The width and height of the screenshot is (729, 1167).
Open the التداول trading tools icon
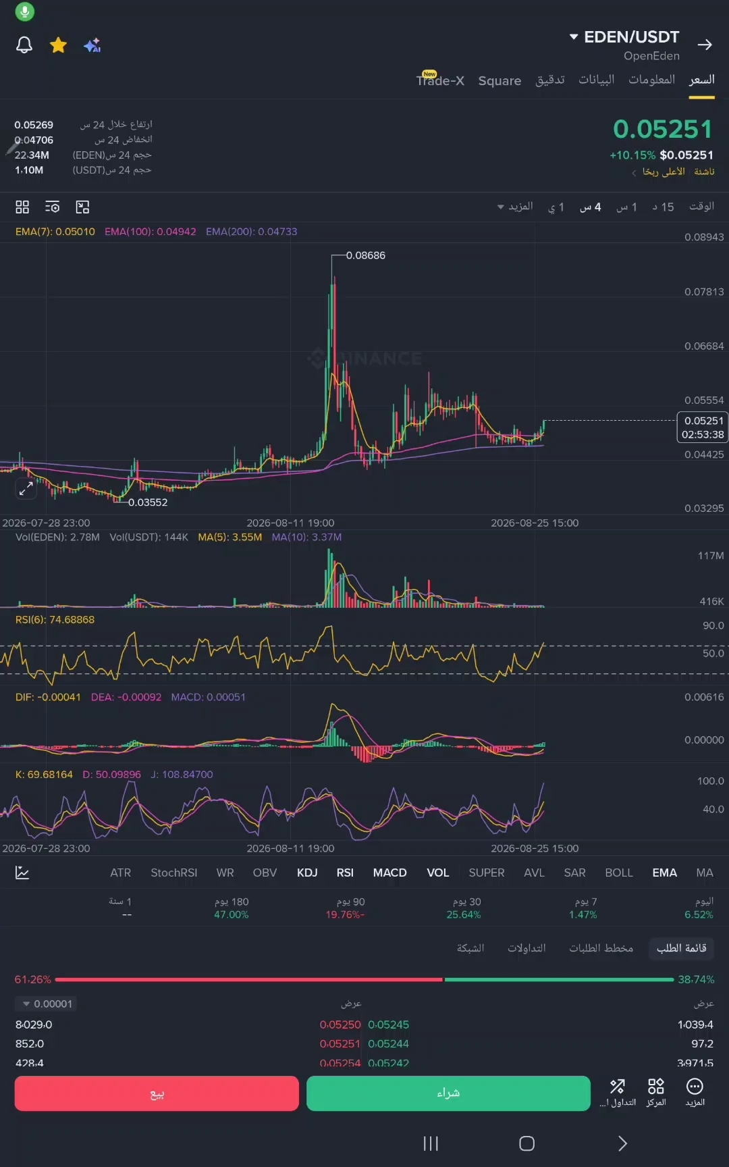(x=618, y=1092)
